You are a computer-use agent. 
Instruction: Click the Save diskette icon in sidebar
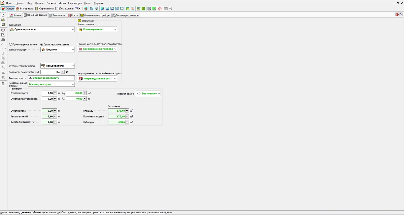(3, 25)
